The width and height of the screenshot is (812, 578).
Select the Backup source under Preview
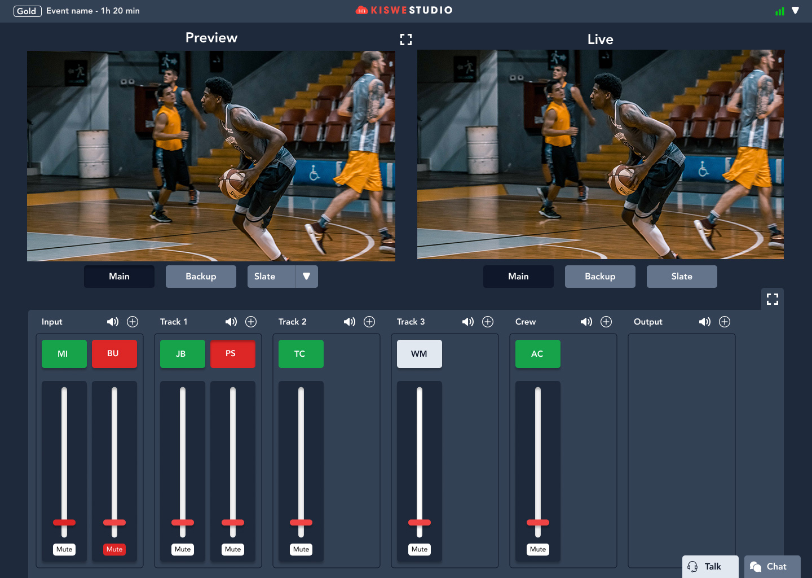coord(201,277)
